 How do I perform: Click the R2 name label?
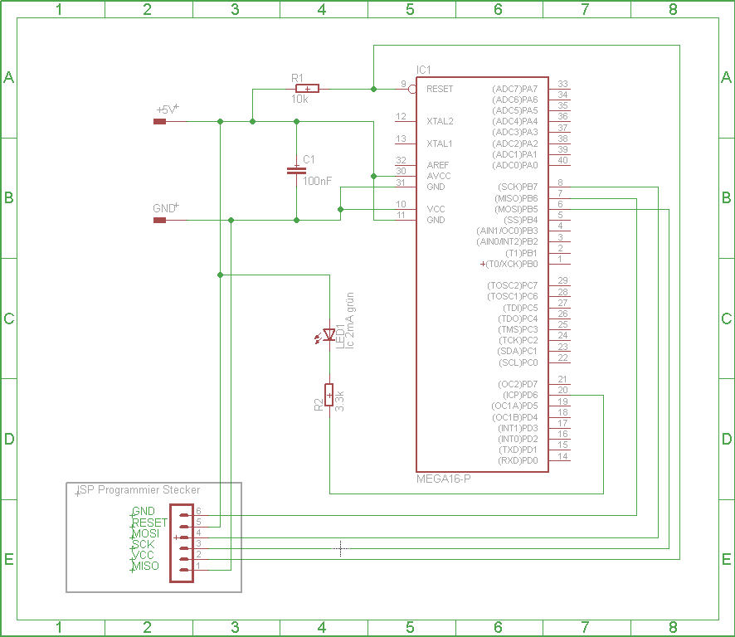pyautogui.click(x=319, y=405)
